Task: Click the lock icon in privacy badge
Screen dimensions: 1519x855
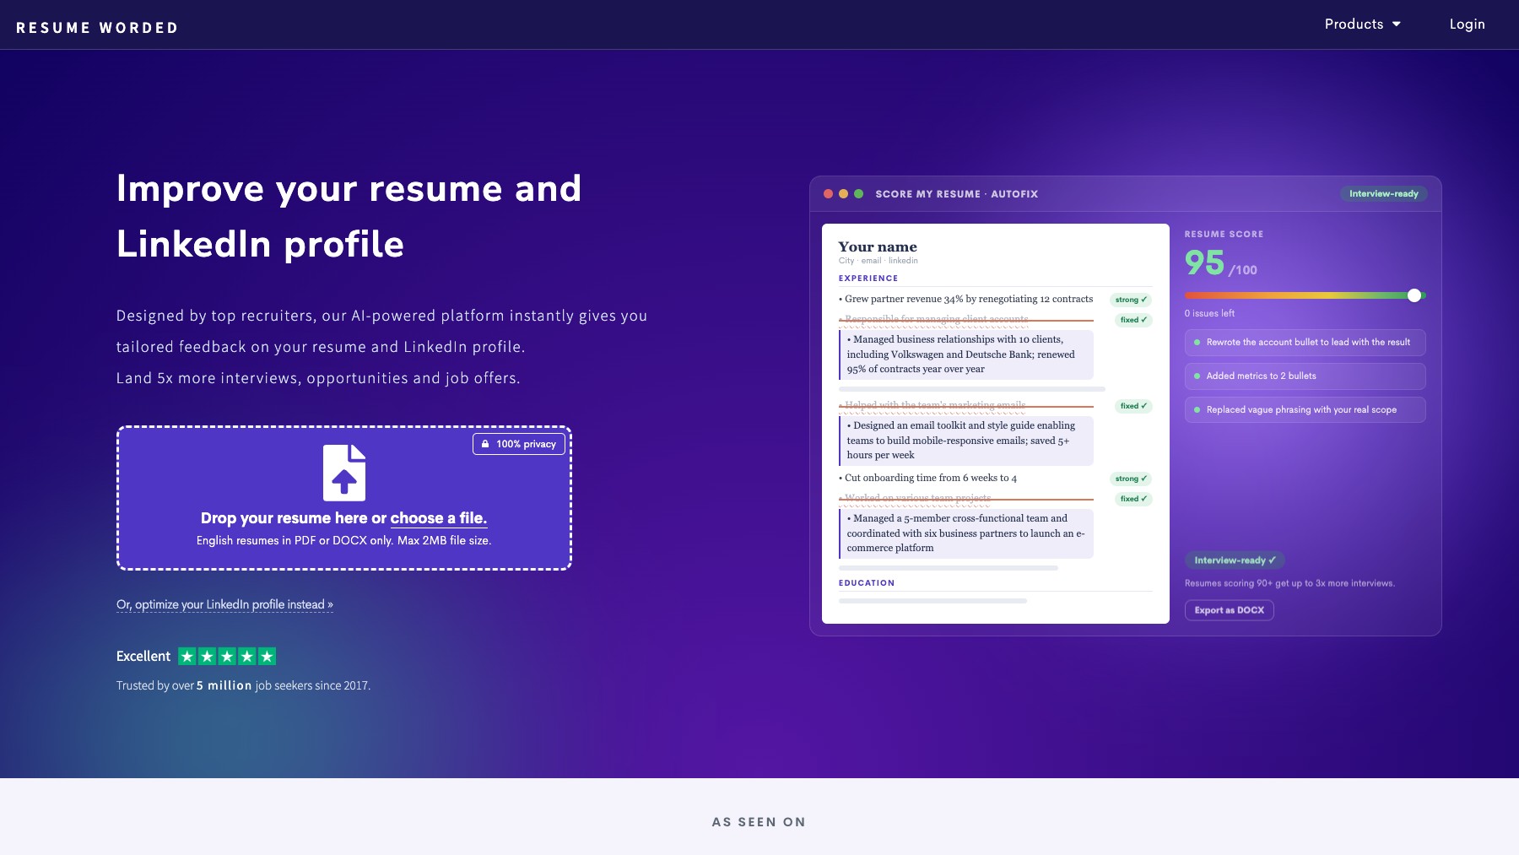Action: [x=485, y=444]
